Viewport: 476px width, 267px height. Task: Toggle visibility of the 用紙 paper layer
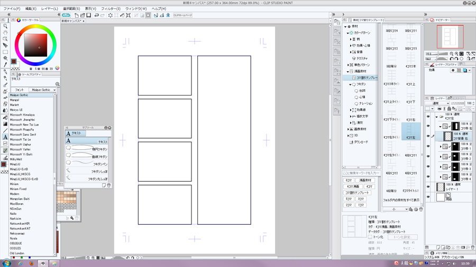[428, 197]
